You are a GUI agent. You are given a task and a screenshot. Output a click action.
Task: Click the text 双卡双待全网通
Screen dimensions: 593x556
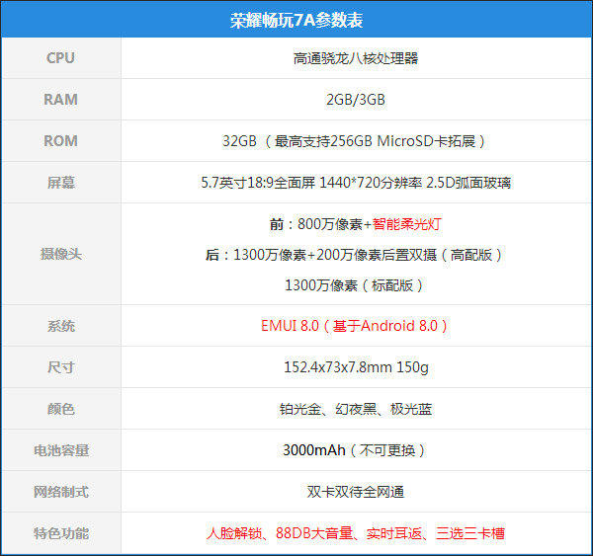356,492
